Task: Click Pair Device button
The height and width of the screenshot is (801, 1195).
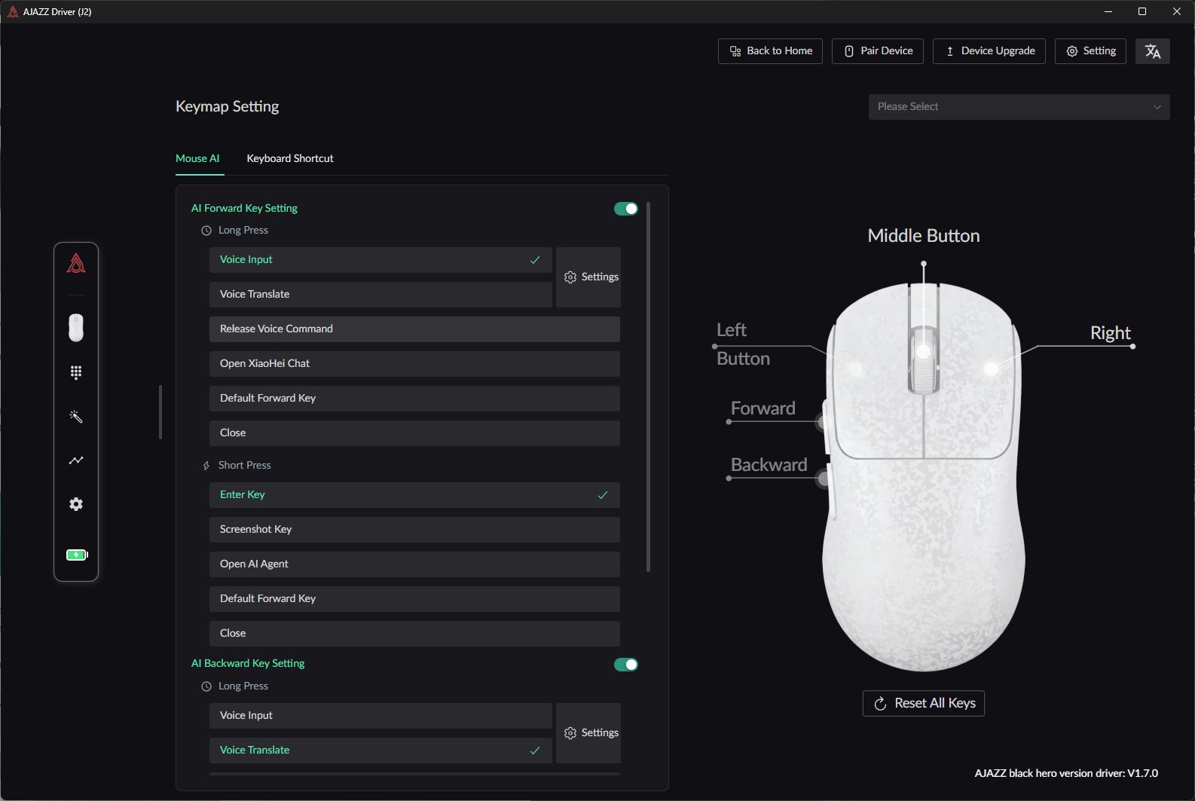Action: [878, 51]
